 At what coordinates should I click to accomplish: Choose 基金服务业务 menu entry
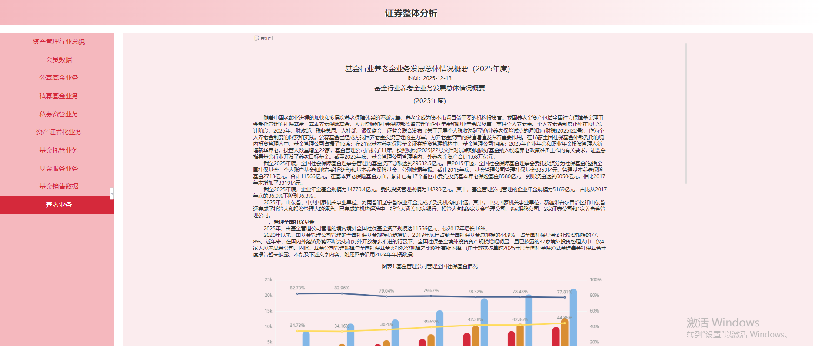click(59, 169)
